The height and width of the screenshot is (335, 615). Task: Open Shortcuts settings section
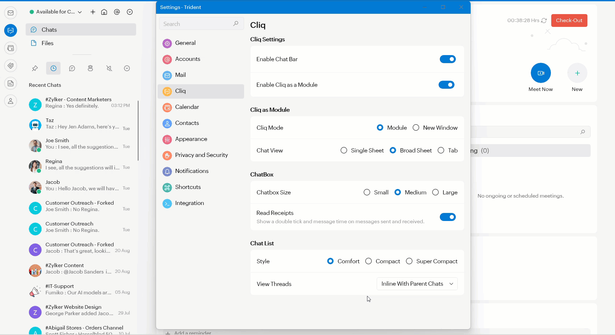coord(201,187)
